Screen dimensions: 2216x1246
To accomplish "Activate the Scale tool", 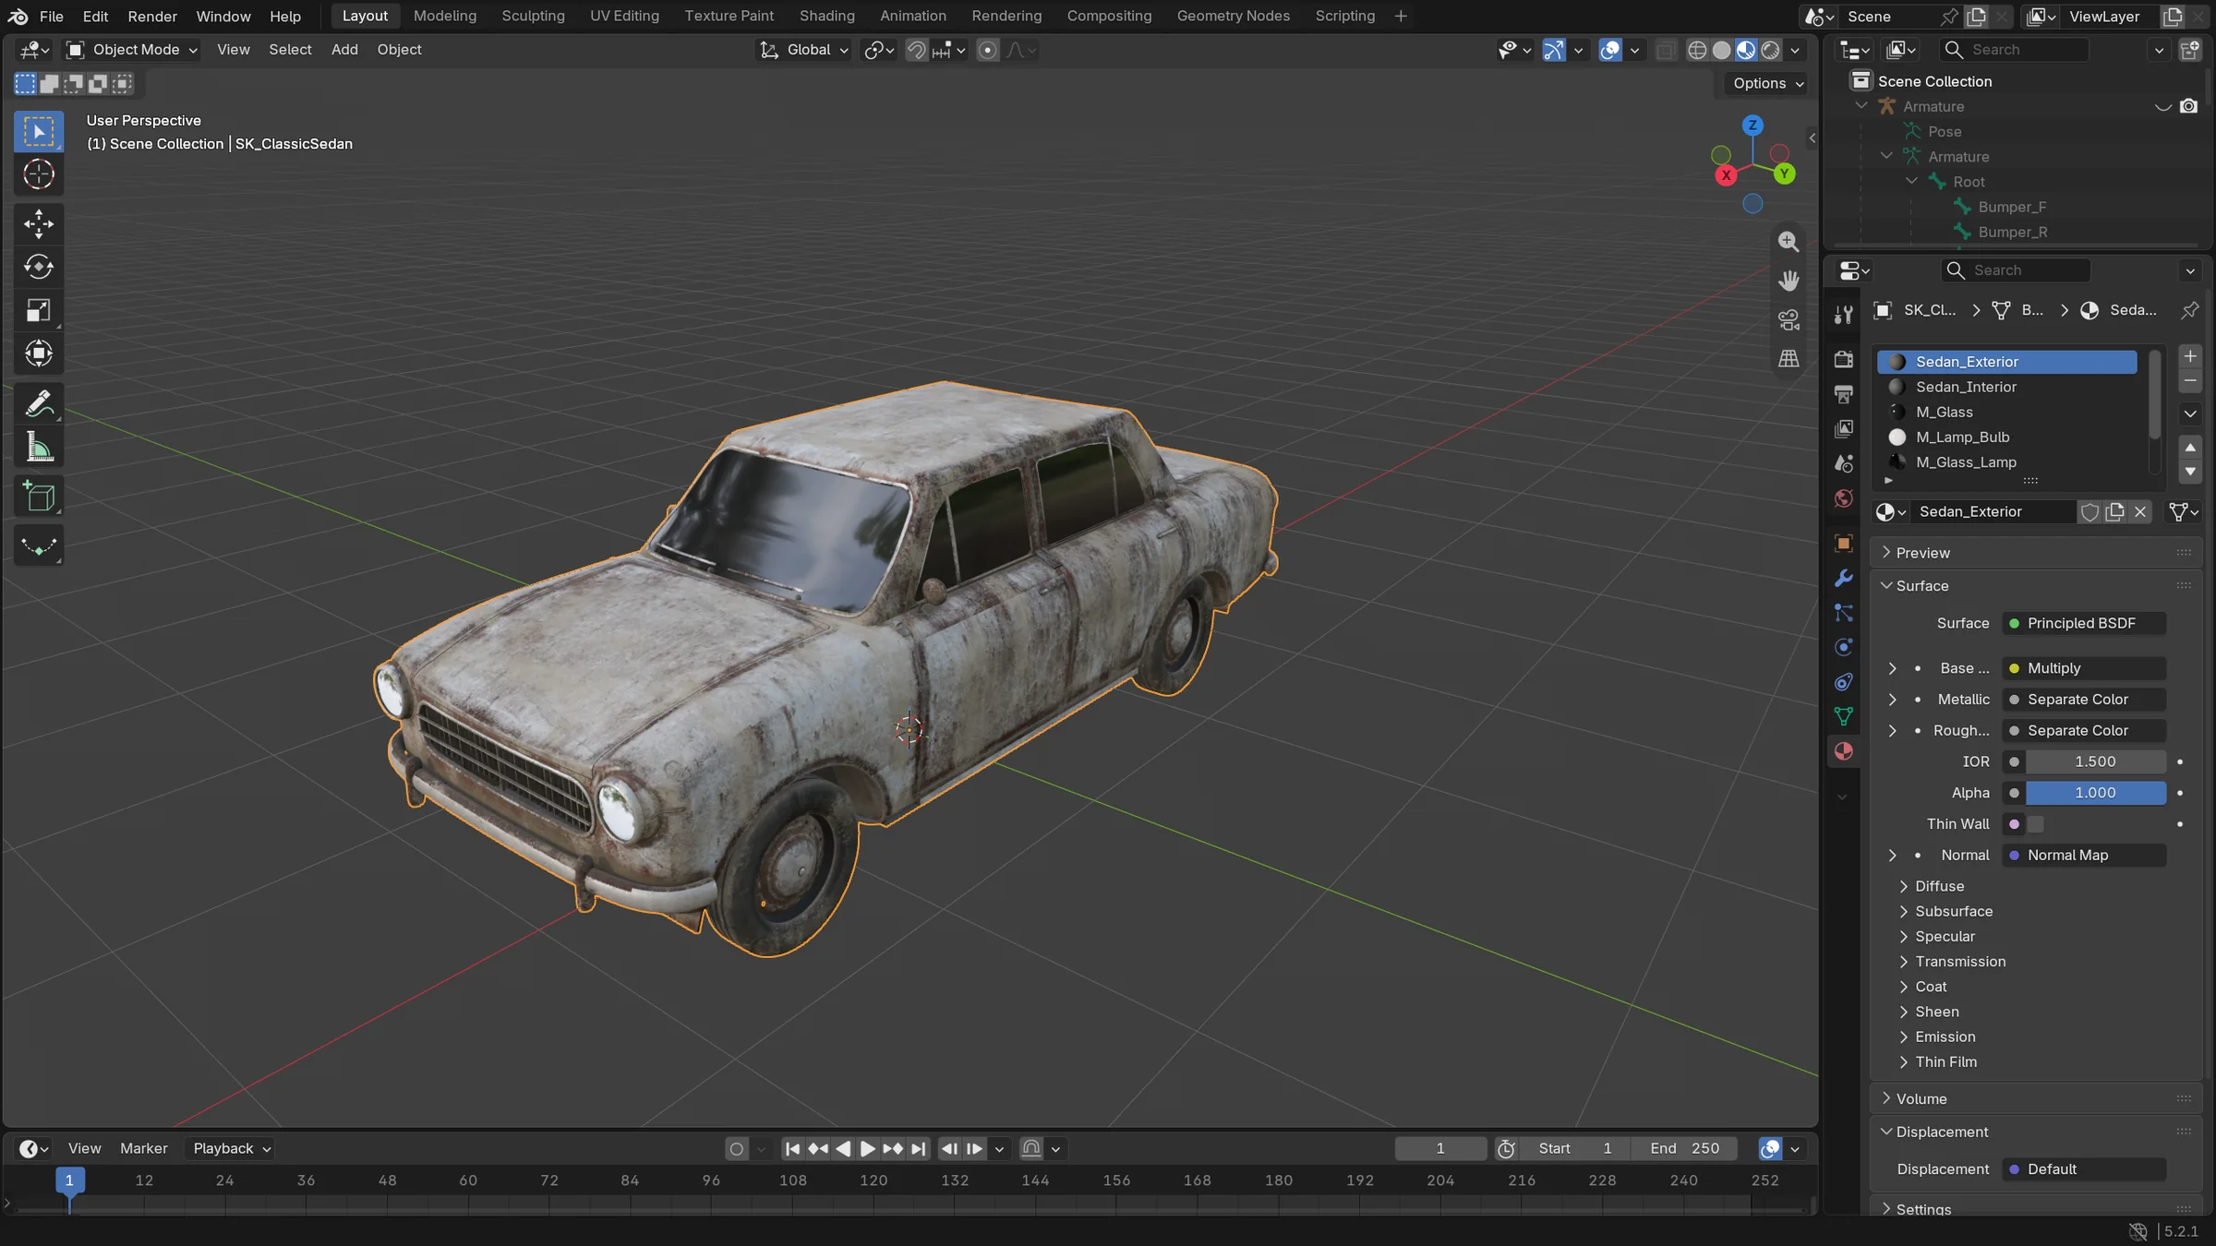I will (39, 310).
